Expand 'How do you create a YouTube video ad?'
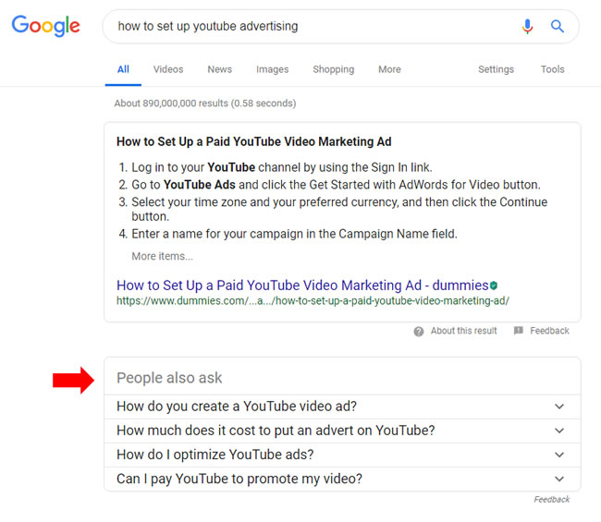This screenshot has height=522, width=601. 342,407
